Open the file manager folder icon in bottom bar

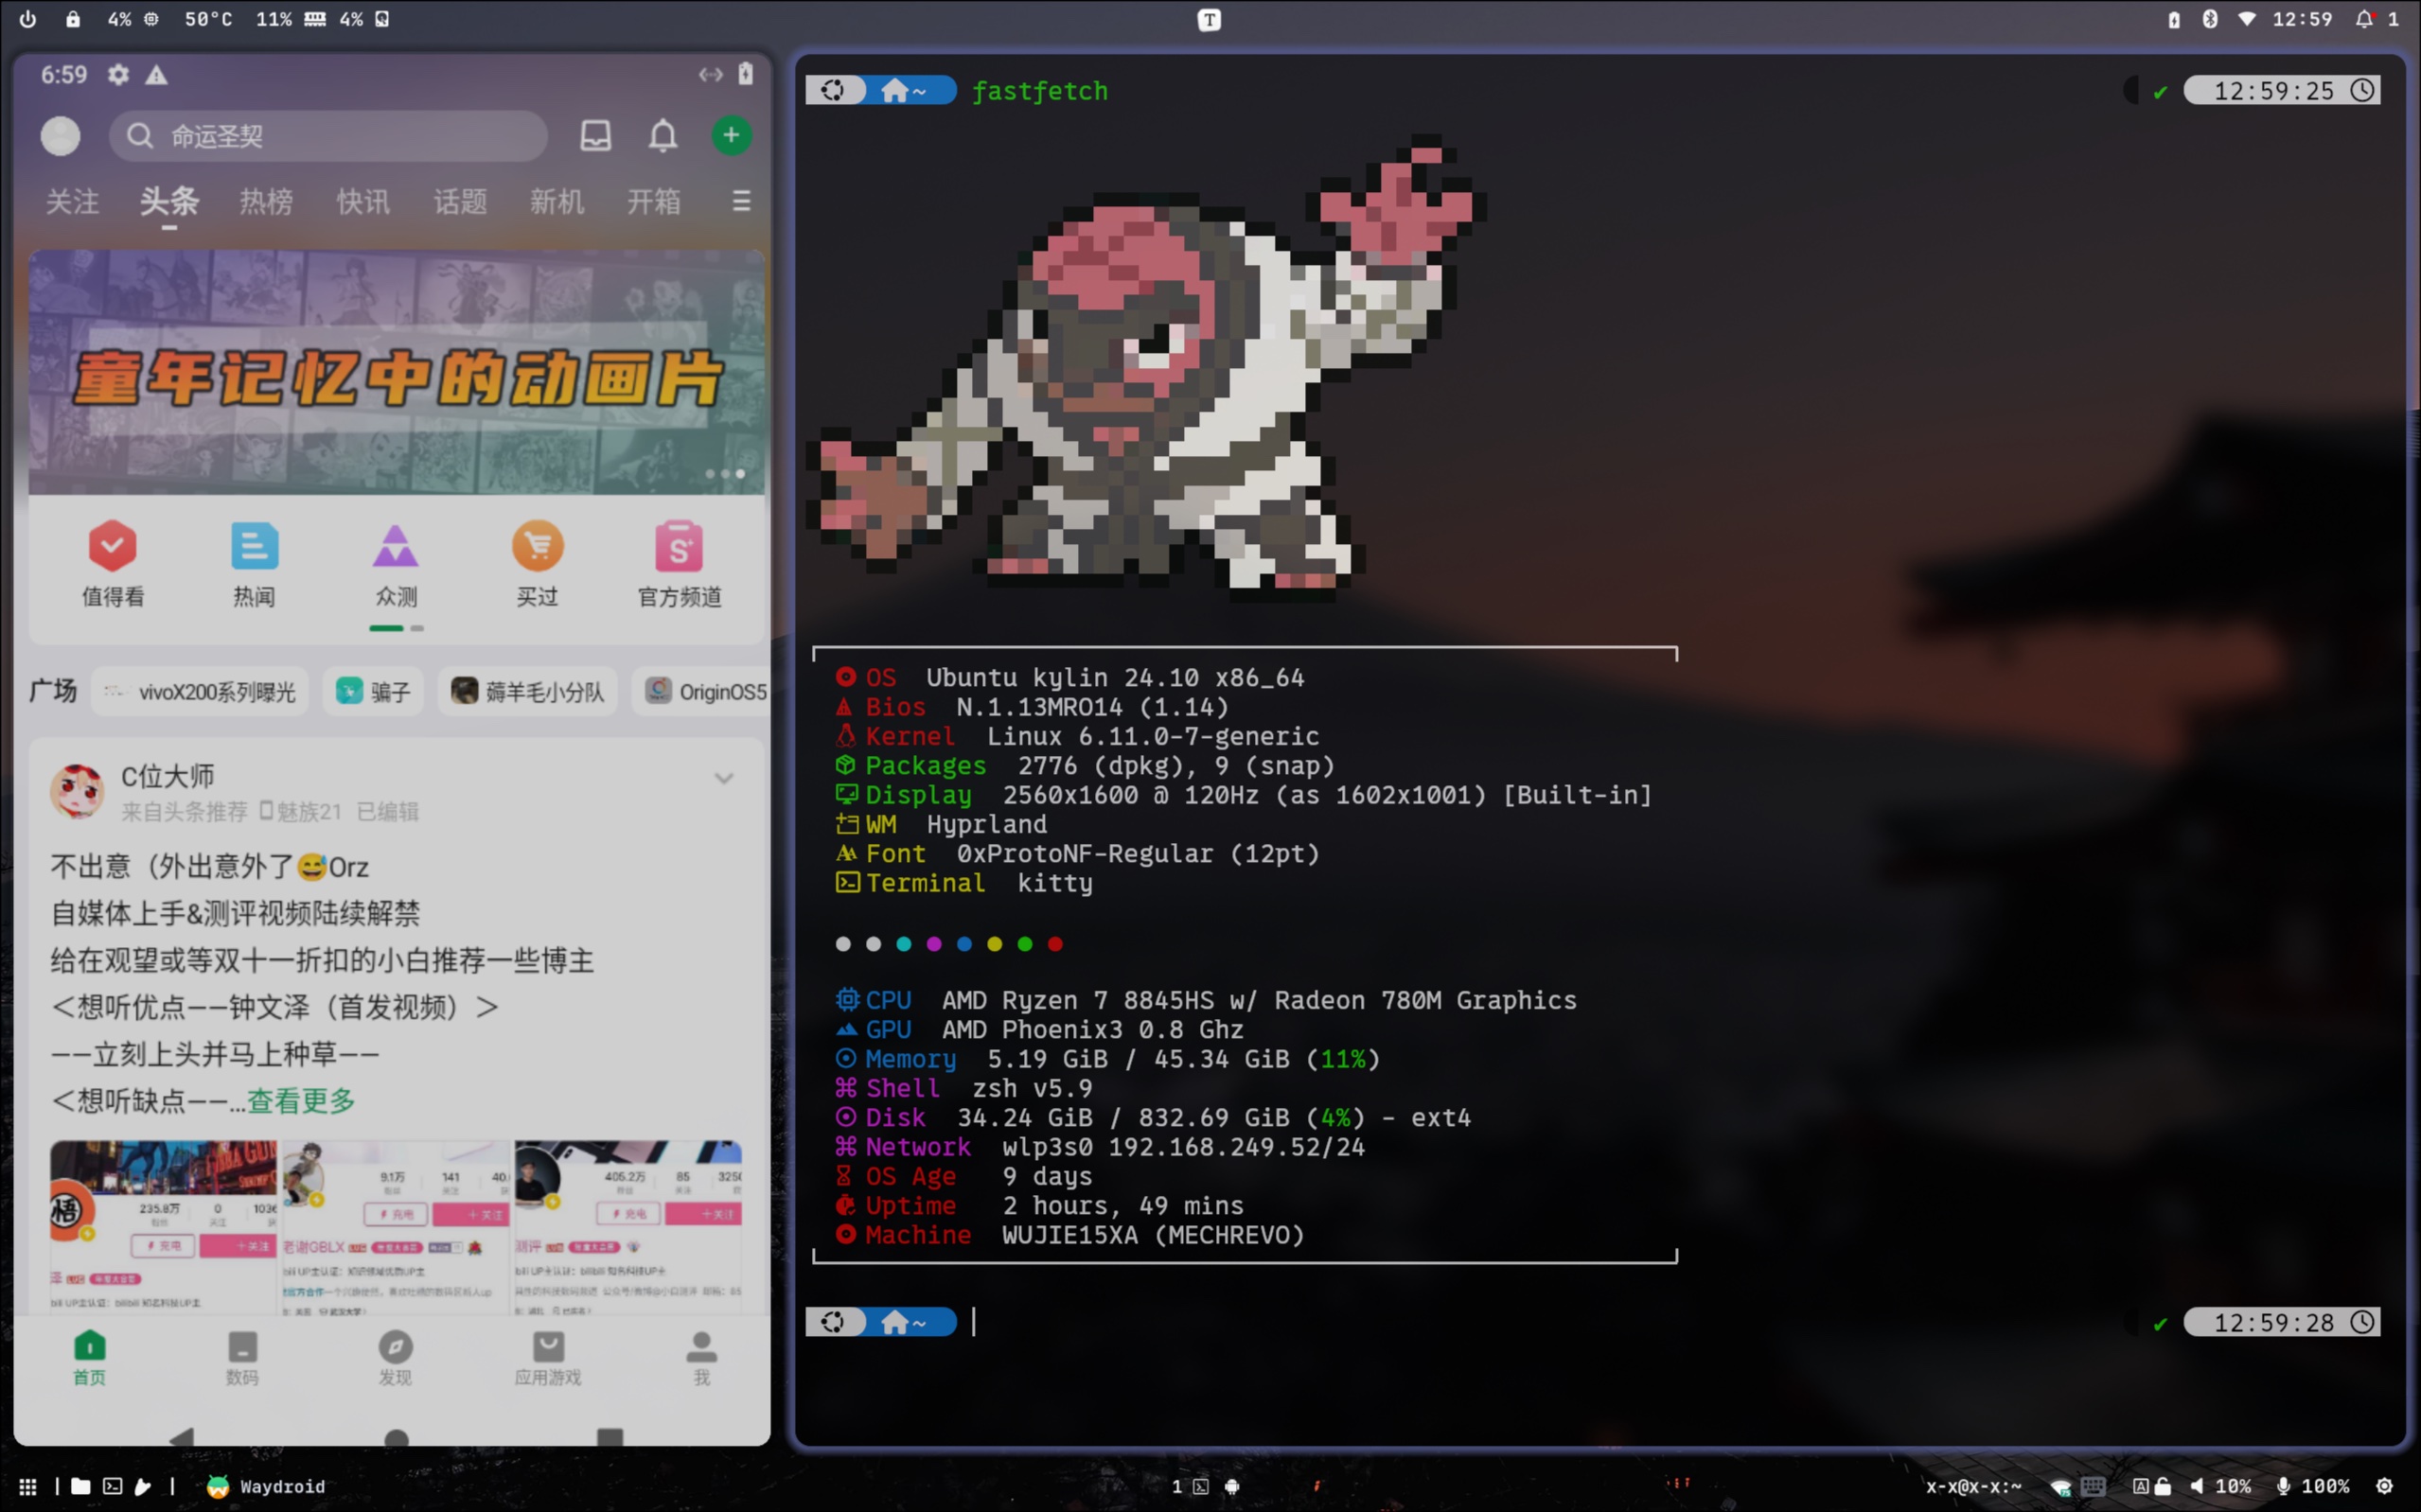coord(81,1487)
